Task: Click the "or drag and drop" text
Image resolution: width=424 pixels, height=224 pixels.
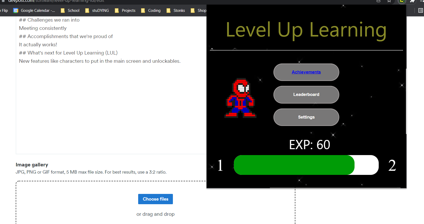Action: click(155, 214)
